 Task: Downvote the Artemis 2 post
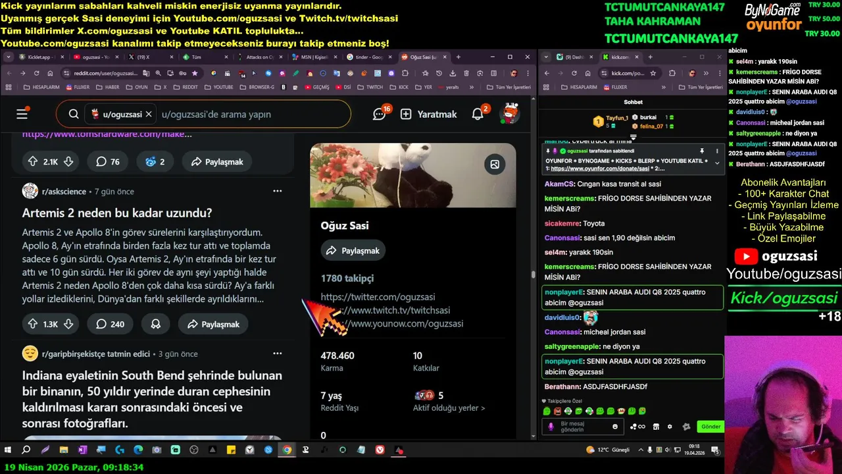coord(68,324)
